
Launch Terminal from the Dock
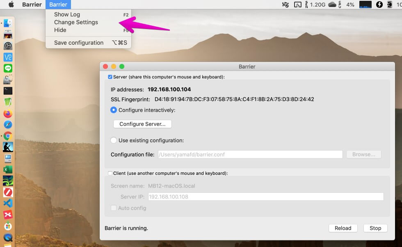(x=8, y=91)
